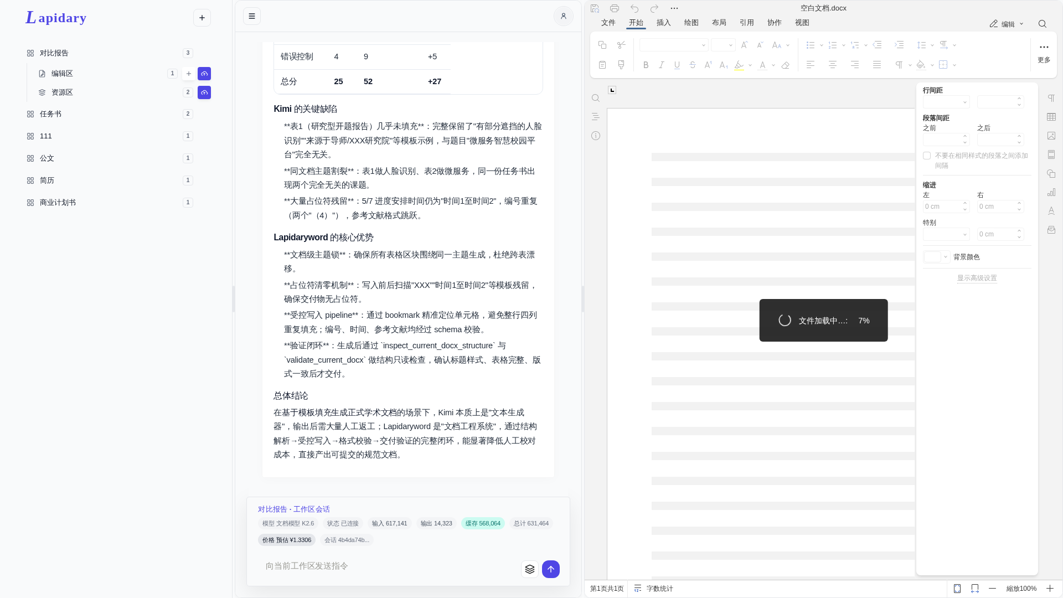The image size is (1063, 598).
Task: Open table settings in right sidebar
Action: pos(1051,117)
